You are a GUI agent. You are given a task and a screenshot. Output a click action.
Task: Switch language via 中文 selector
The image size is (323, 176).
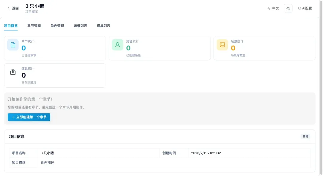(x=275, y=8)
